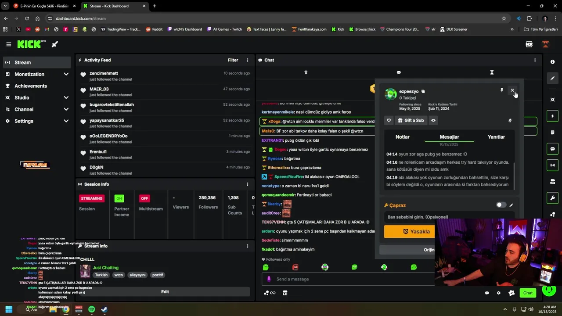Click the rocket icon next to the Kick logo
This screenshot has width=562, height=316.
click(x=55, y=44)
